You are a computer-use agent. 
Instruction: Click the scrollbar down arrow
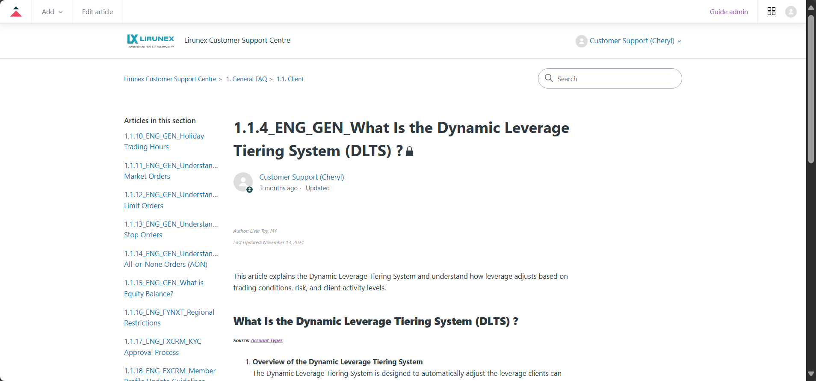click(810, 374)
